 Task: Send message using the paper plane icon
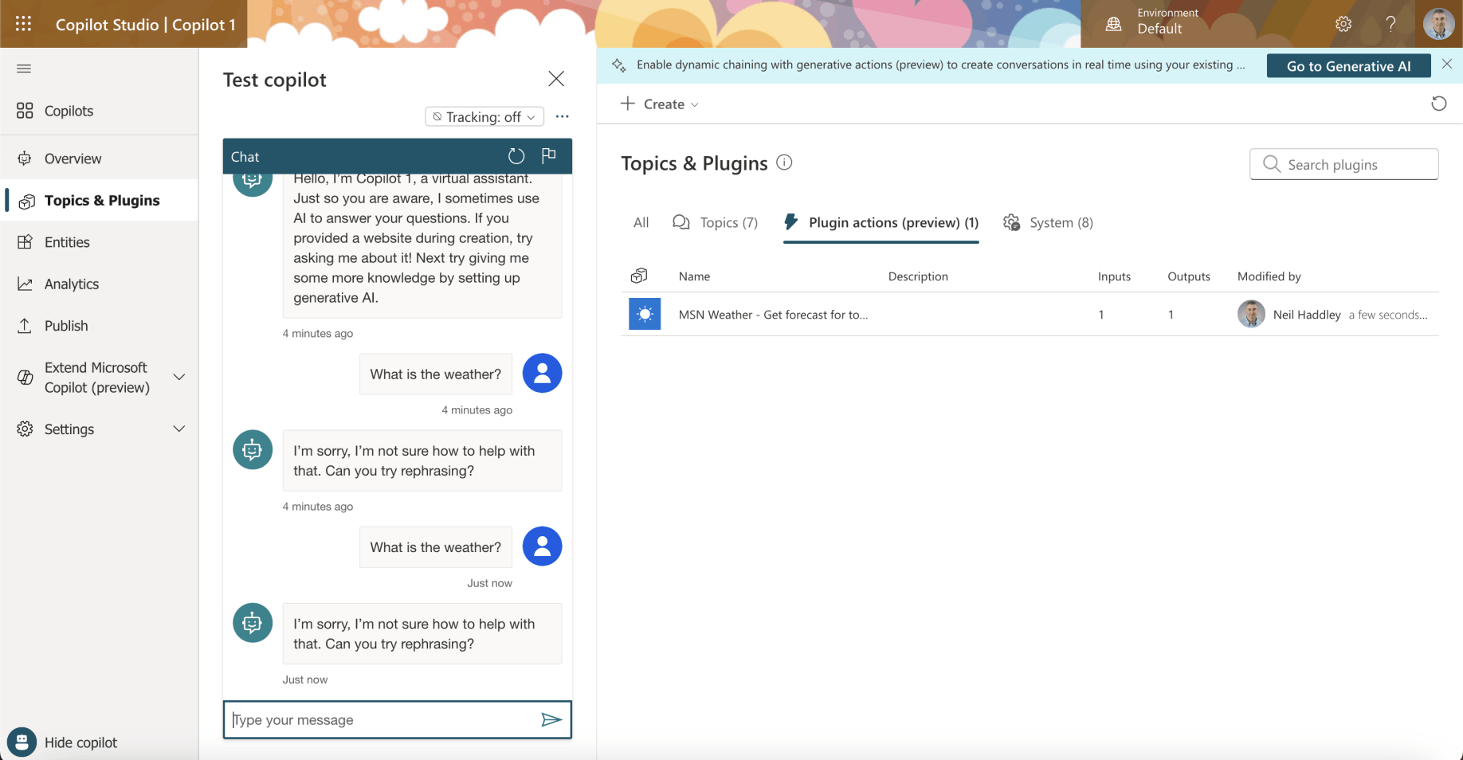[551, 720]
